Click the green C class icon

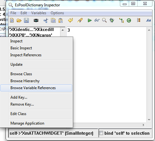129,20
